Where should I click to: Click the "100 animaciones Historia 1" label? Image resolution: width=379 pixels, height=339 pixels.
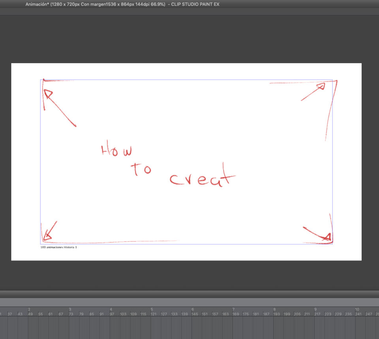[58, 247]
